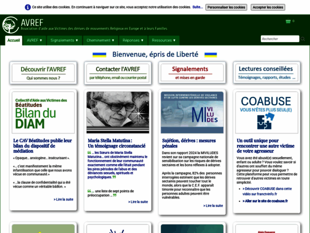This screenshot has height=233, width=310.
Task: Open the Contacter l'AVREF box
Action: [118, 73]
